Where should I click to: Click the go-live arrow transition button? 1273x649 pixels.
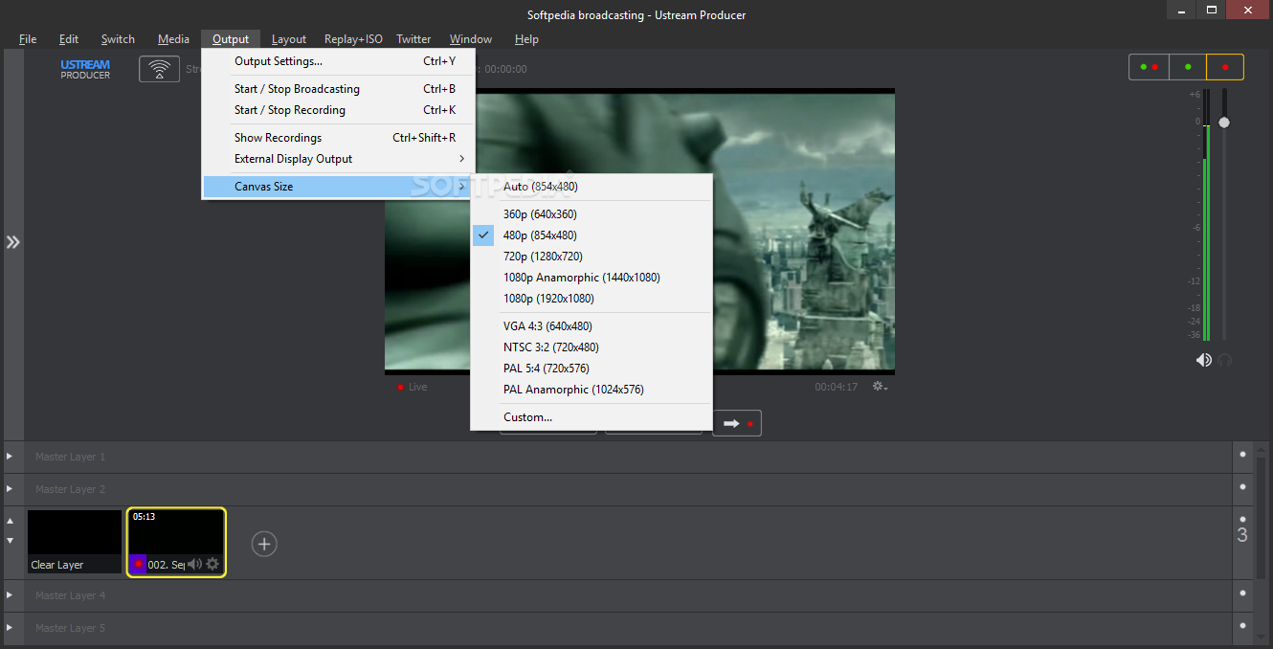(x=737, y=423)
